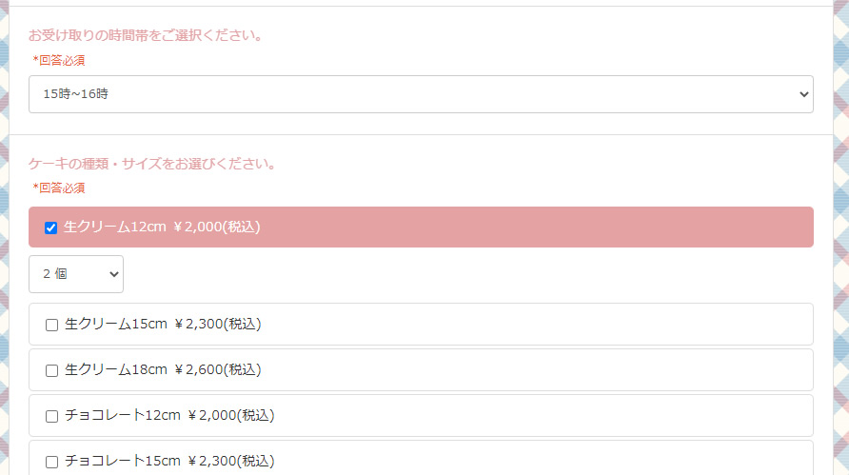Check the 生クリーム18cm checkbox
This screenshot has width=849, height=475.
(52, 370)
